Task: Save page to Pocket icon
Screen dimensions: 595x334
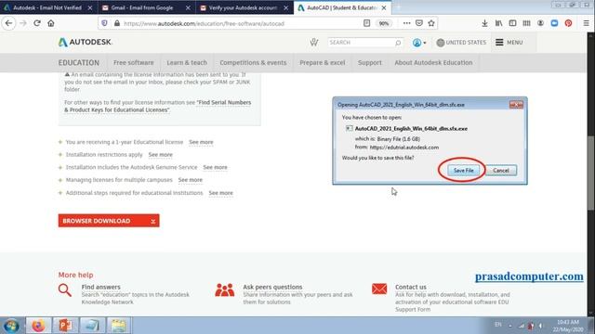Action: (419, 23)
